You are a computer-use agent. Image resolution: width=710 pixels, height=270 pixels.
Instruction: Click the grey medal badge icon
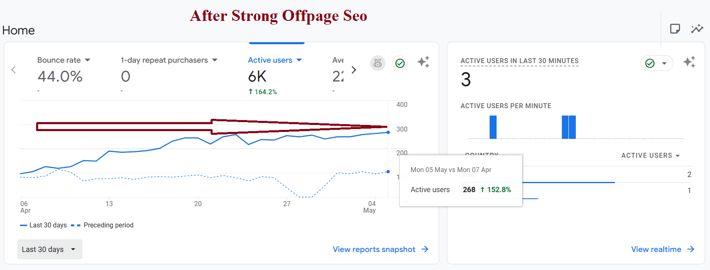(378, 63)
